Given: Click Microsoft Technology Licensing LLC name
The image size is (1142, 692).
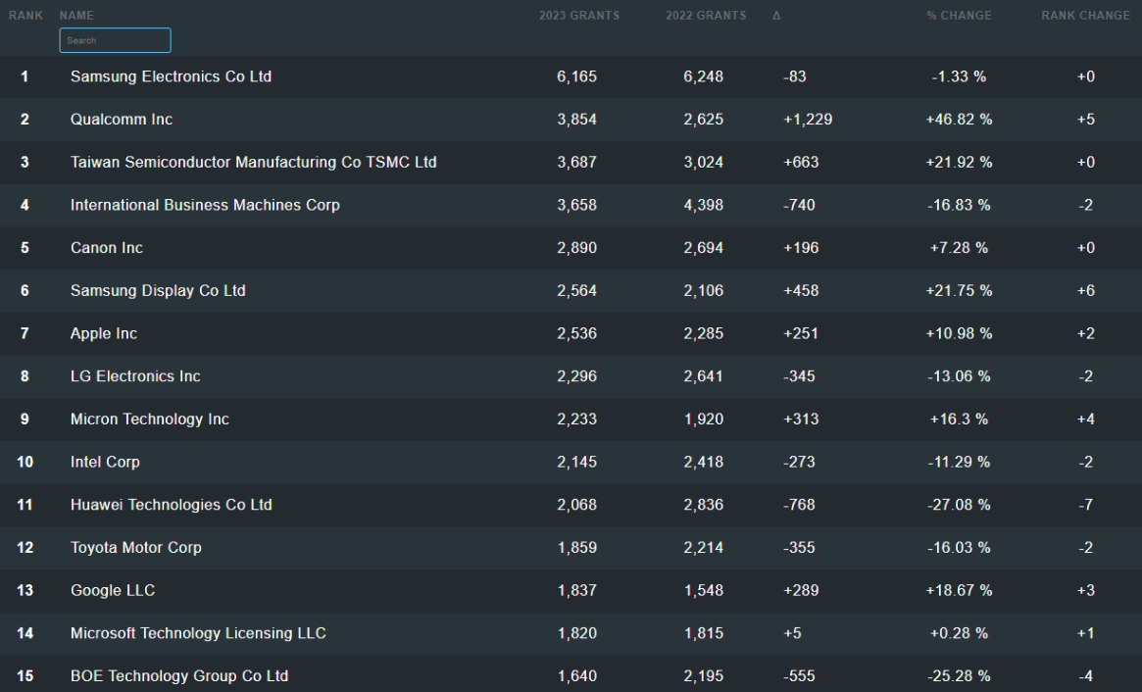Looking at the screenshot, I should (x=198, y=633).
